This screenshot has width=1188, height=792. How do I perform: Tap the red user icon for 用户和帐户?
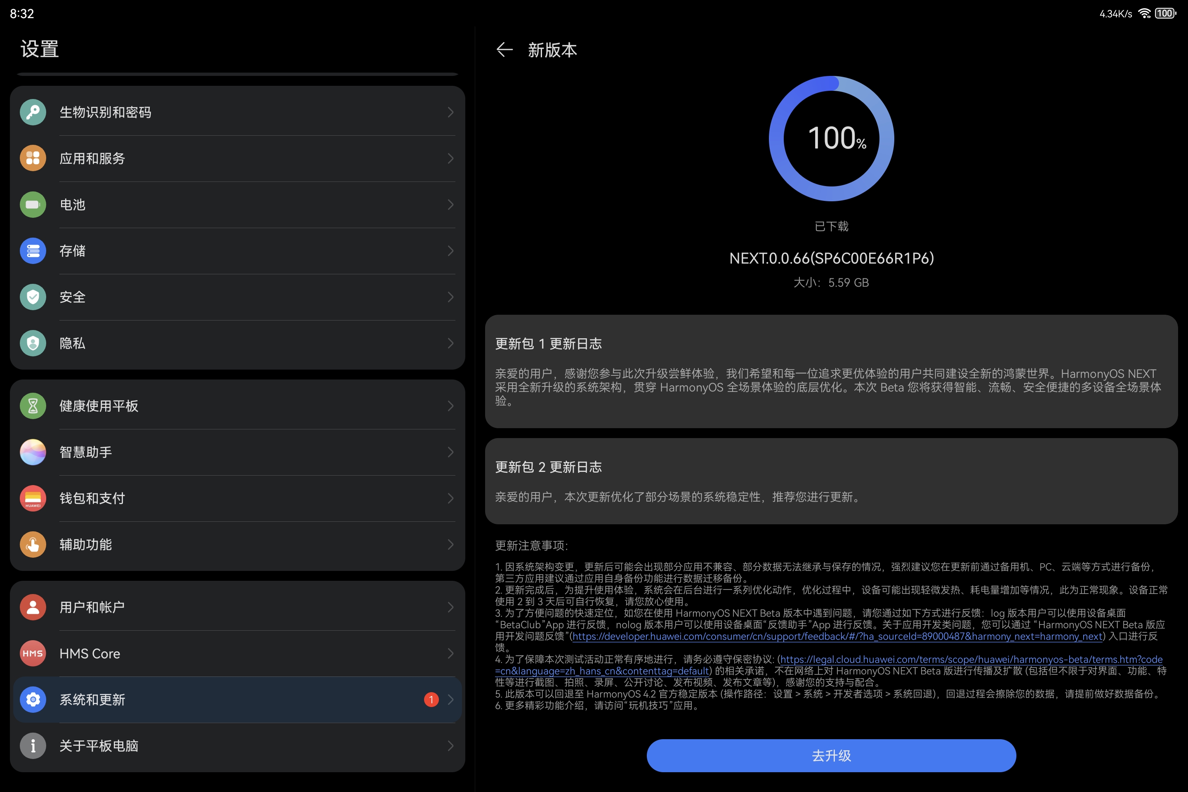[x=33, y=607]
